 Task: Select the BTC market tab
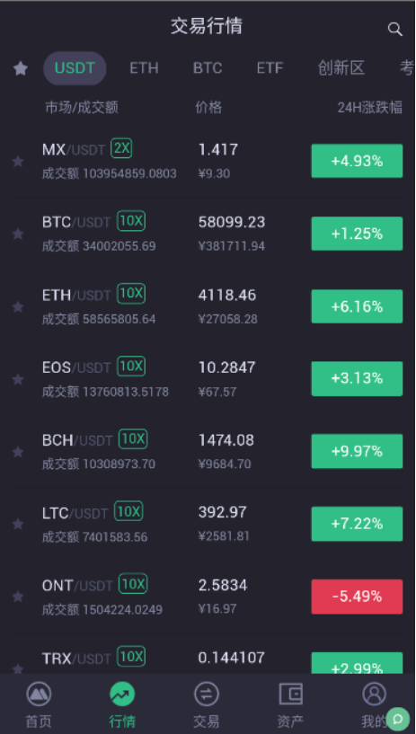pyautogui.click(x=208, y=68)
